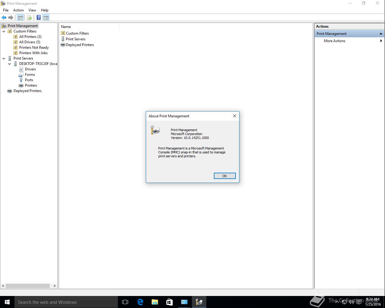Open Printers node under the server

click(31, 85)
